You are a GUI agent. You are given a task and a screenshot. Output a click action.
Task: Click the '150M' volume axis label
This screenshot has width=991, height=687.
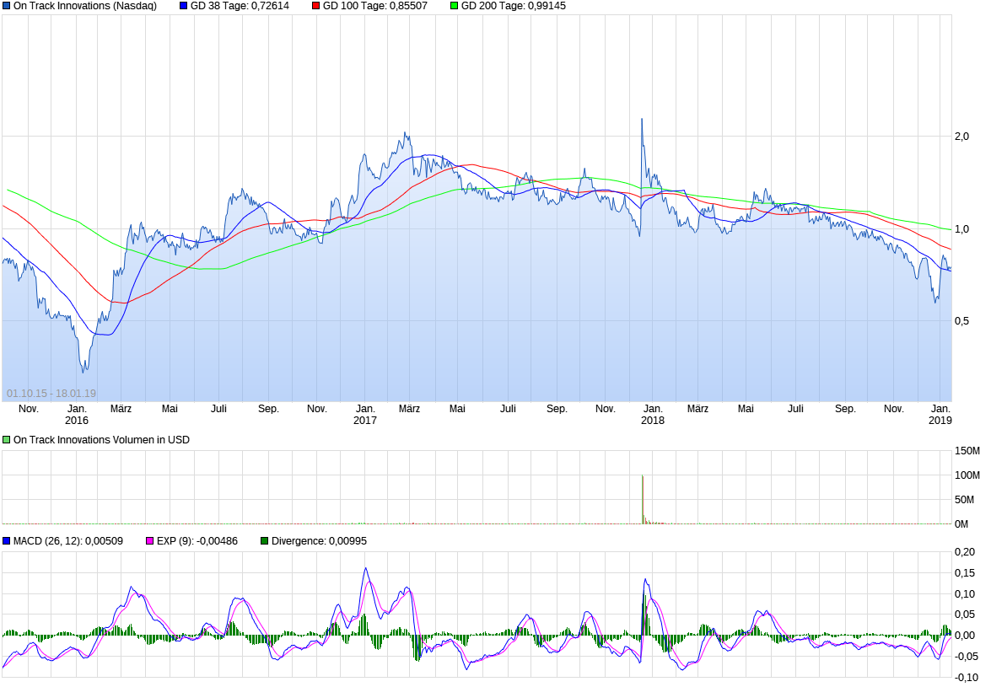967,451
